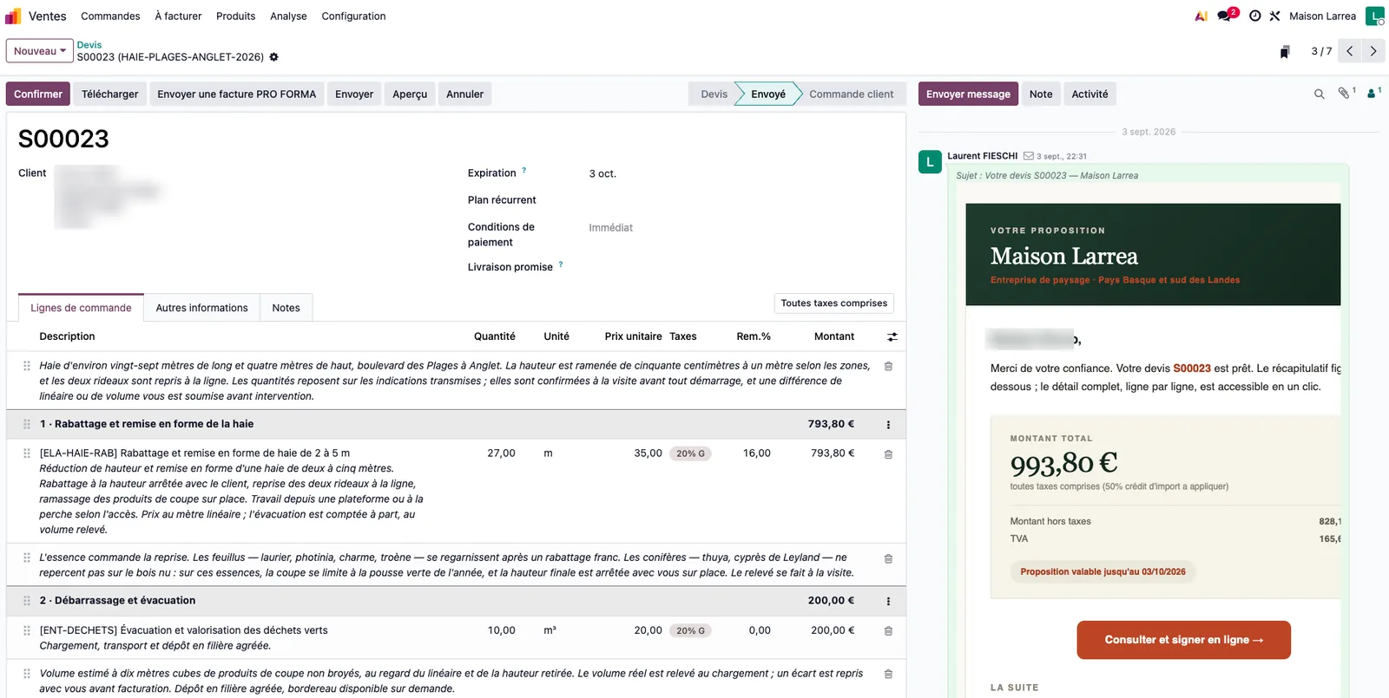Switch to the Notes tab
1389x698 pixels.
[x=286, y=308]
